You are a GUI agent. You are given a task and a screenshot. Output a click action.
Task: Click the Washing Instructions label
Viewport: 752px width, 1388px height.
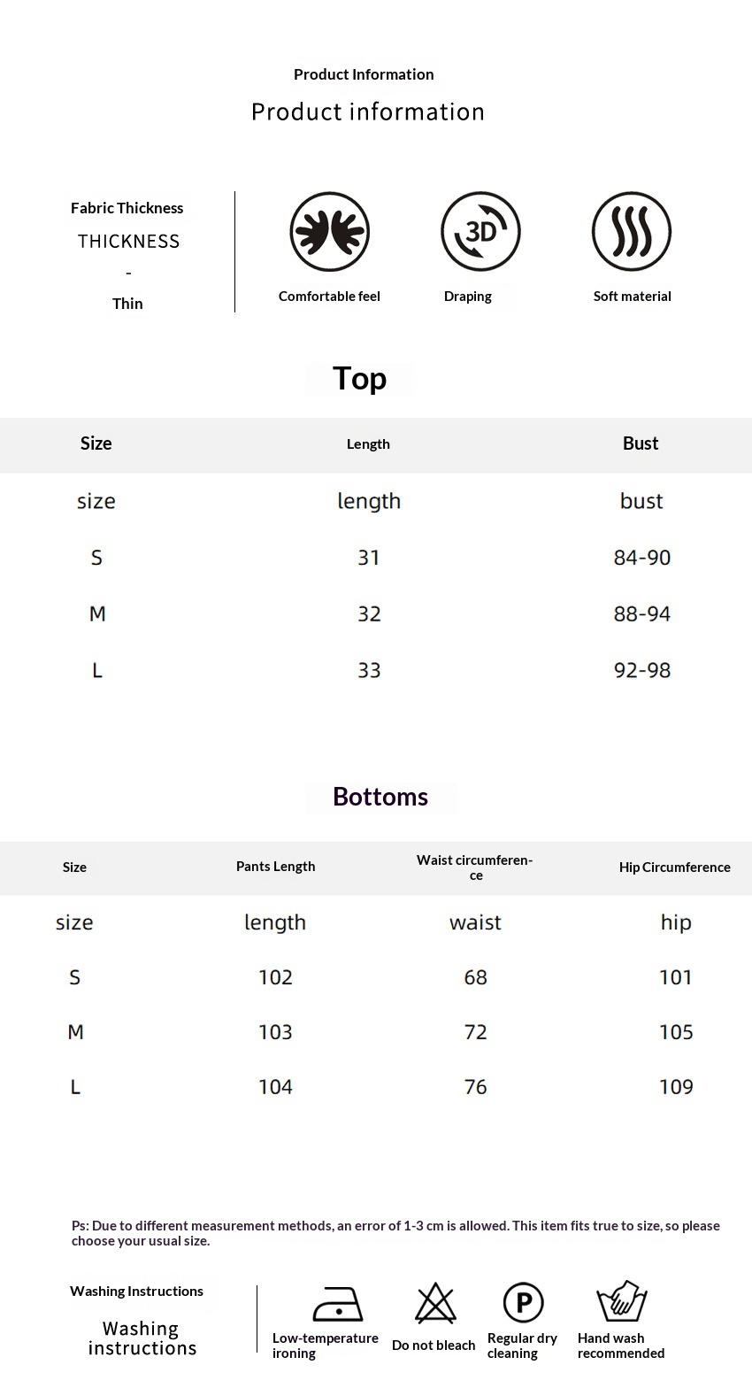point(137,1292)
